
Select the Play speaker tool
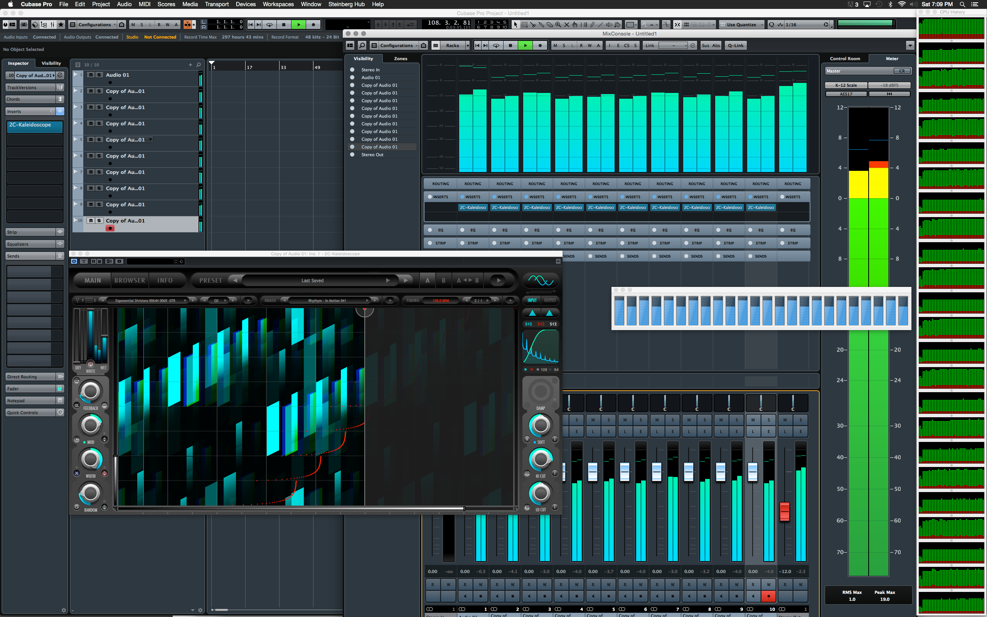(609, 24)
